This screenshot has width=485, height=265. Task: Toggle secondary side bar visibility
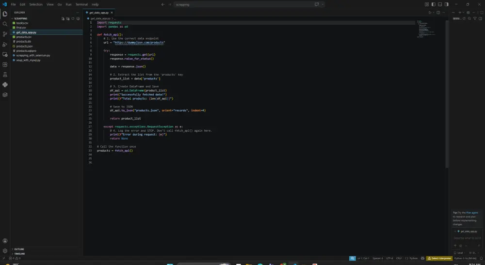point(447,4)
